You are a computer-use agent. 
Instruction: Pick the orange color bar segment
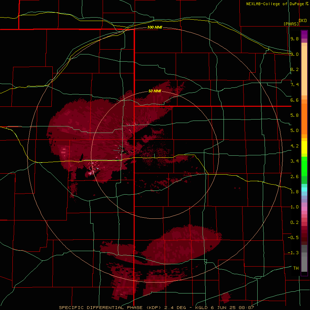(x=304, y=119)
